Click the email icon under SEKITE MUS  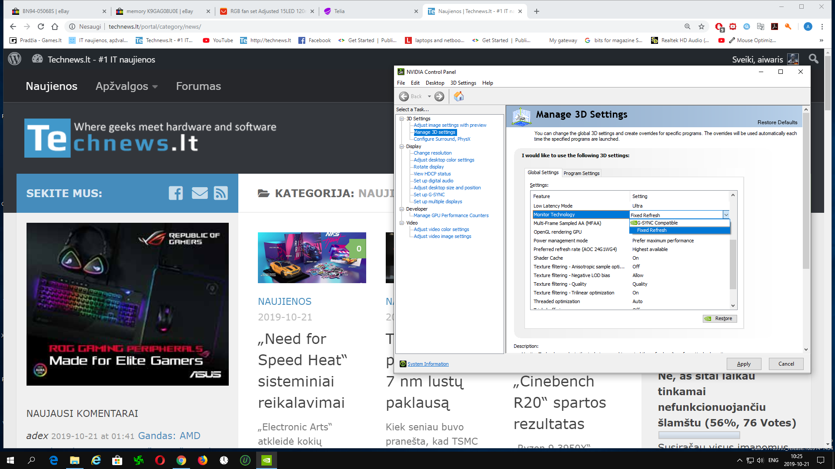[x=200, y=193]
